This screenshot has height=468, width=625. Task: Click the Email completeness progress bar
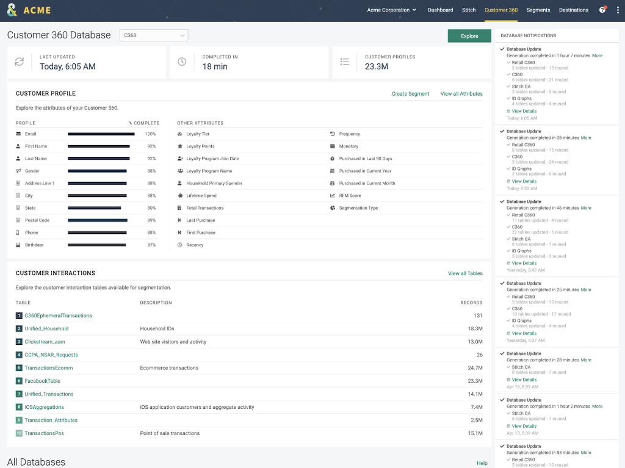(x=101, y=134)
